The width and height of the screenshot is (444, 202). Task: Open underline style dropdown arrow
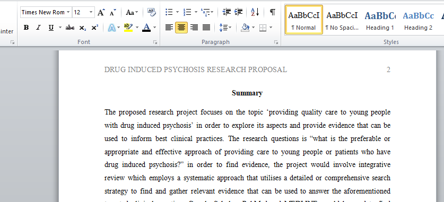(60, 28)
